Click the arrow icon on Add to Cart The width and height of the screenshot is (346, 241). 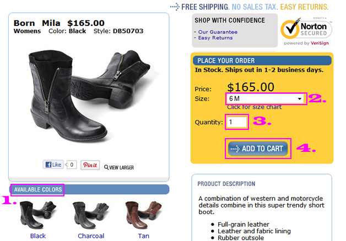(x=235, y=149)
